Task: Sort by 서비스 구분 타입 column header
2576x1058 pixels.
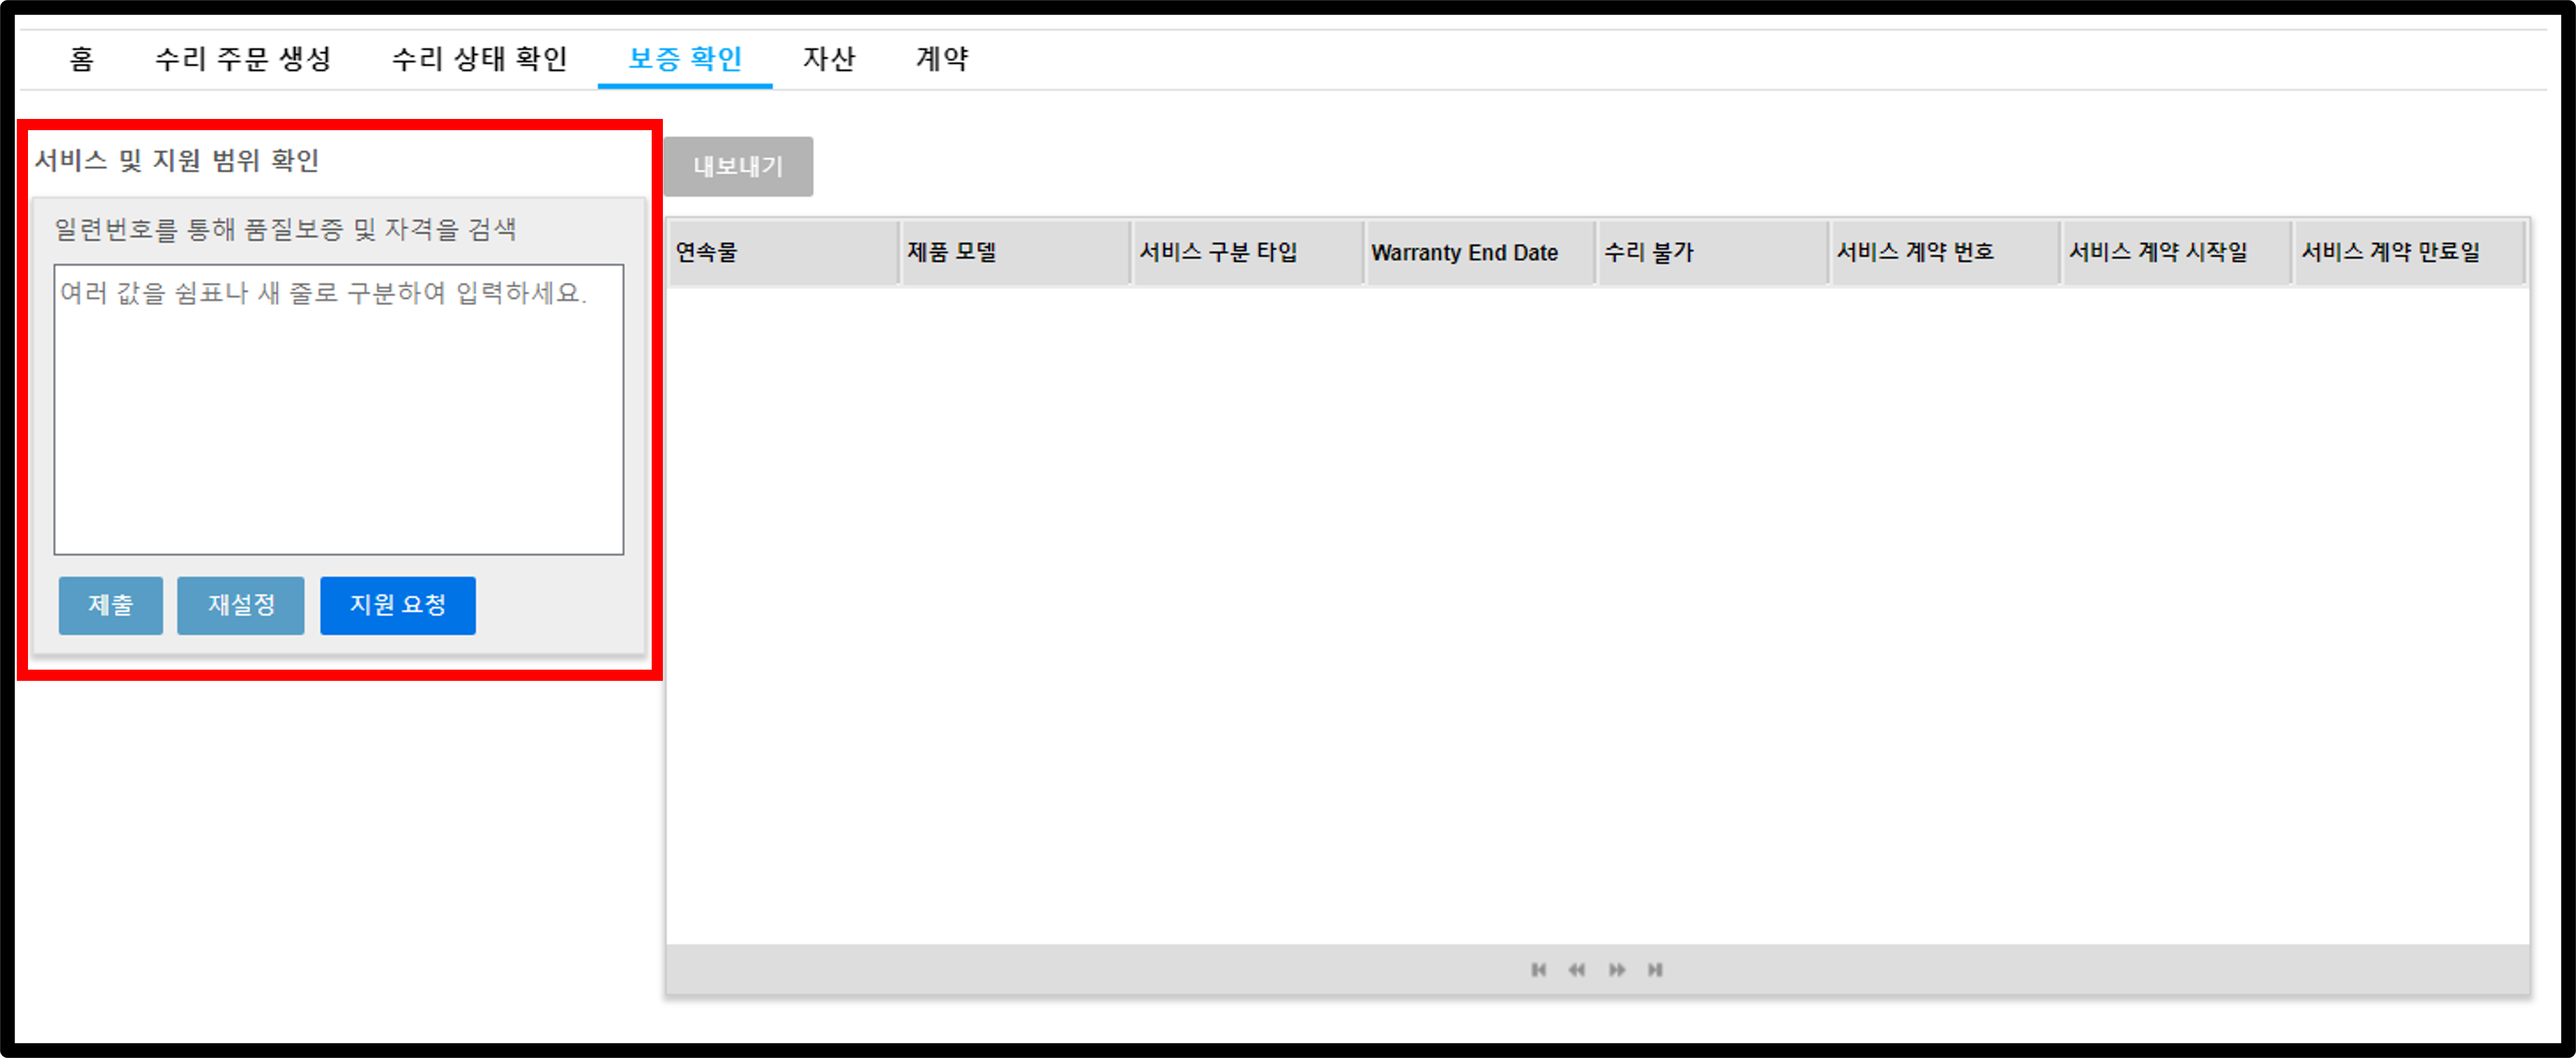Action: click(x=1247, y=252)
